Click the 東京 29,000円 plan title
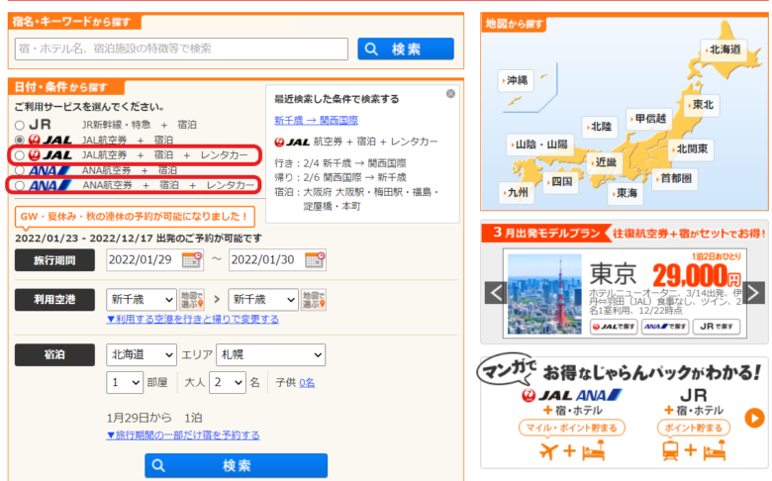This screenshot has width=772, height=481. (665, 275)
